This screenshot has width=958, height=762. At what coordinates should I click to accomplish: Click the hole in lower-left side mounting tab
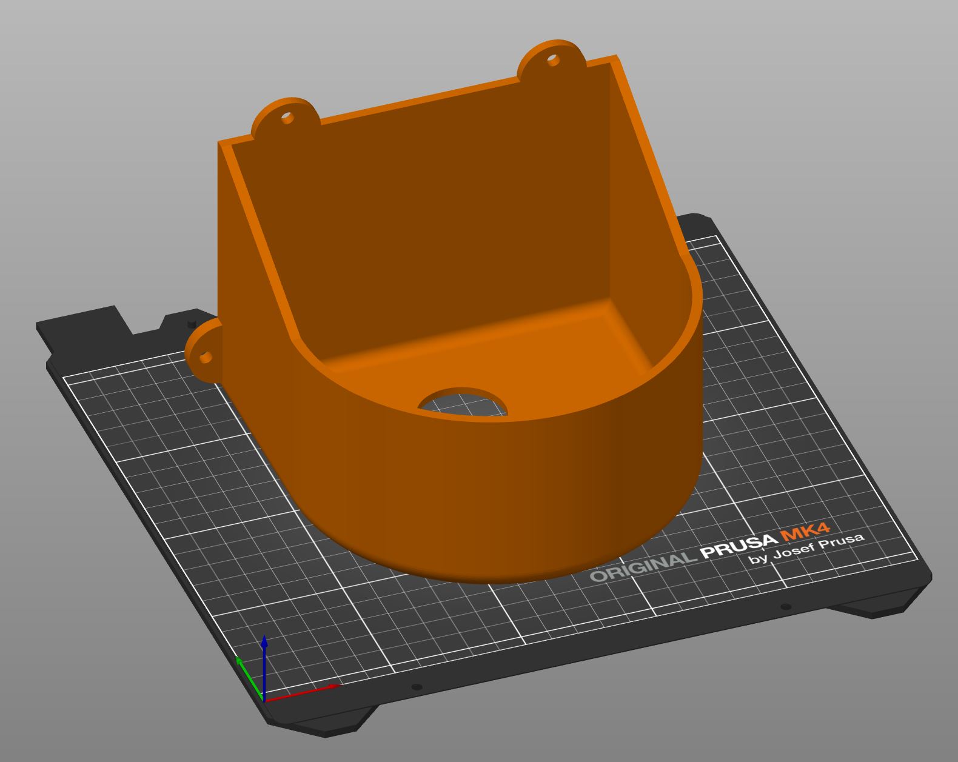[206, 357]
